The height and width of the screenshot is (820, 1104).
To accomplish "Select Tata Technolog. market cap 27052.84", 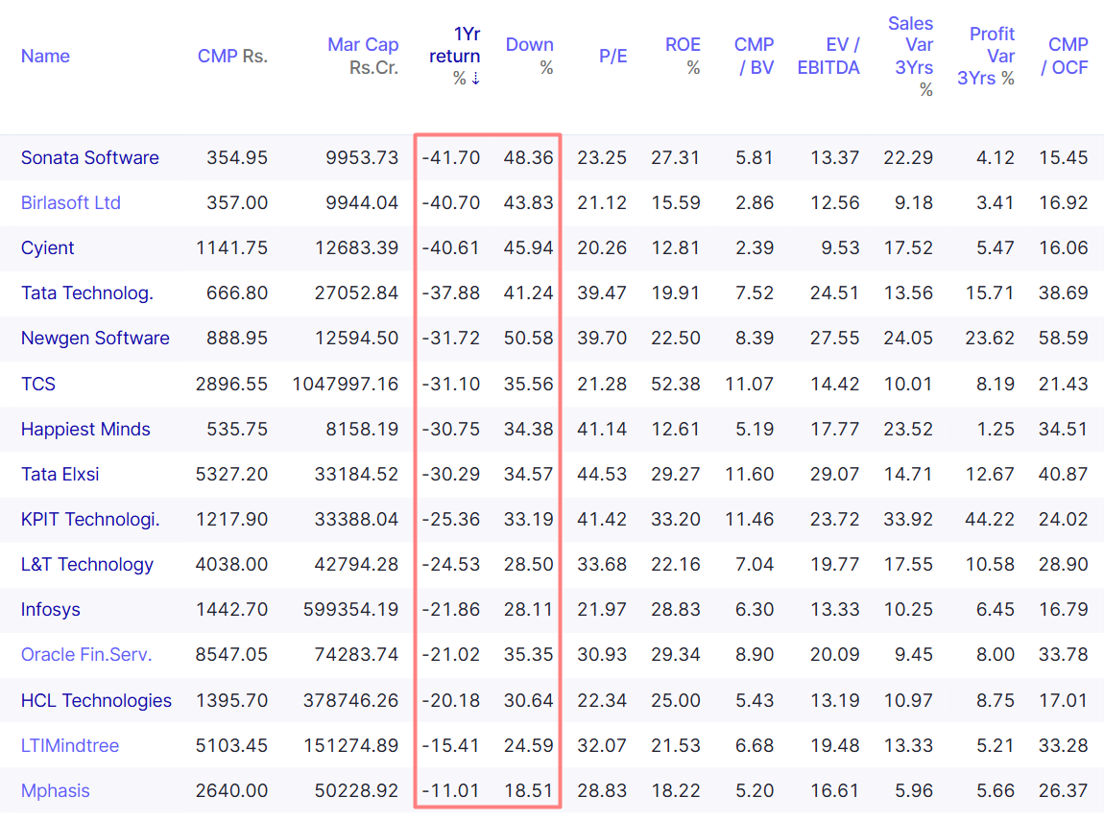I will click(356, 293).
